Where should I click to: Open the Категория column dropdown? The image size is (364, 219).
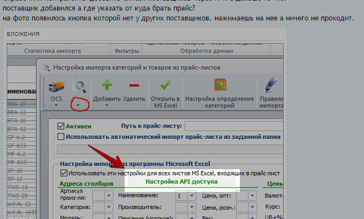109,207
